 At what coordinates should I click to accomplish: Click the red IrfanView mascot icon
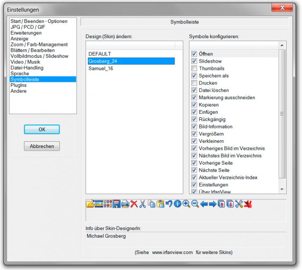[248, 204]
